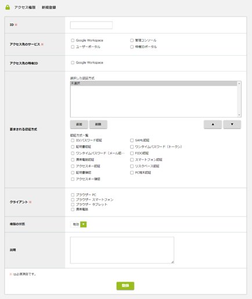Image resolution: width=252 pixels, height=299 pixels.
Task: Move the selected authentication method up with the arrow
Action: [213, 124]
